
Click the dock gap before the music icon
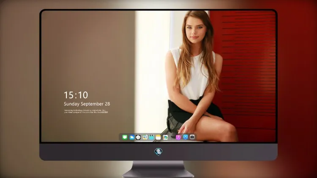coord(172,137)
